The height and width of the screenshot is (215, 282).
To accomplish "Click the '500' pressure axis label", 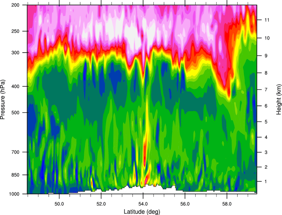I will [15, 112].
